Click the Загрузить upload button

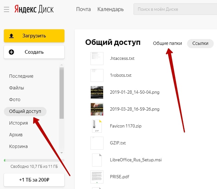pos(34,36)
